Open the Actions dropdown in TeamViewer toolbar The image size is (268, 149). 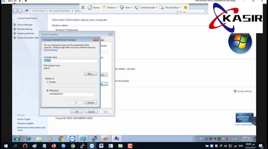coord(110,7)
